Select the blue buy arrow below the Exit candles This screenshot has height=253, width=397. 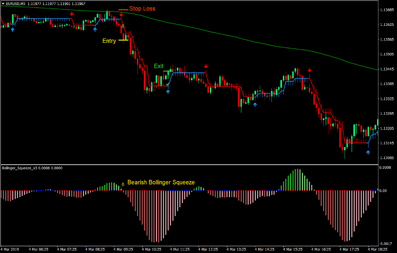(168, 91)
